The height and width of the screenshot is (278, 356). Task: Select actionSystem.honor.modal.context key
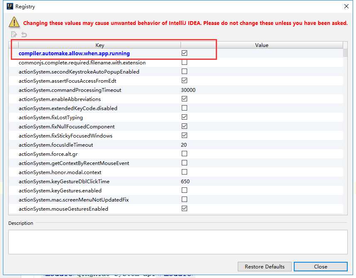(x=60, y=172)
